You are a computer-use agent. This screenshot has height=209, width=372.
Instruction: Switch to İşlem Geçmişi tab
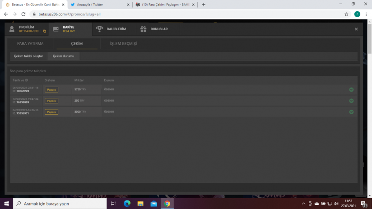click(x=123, y=44)
